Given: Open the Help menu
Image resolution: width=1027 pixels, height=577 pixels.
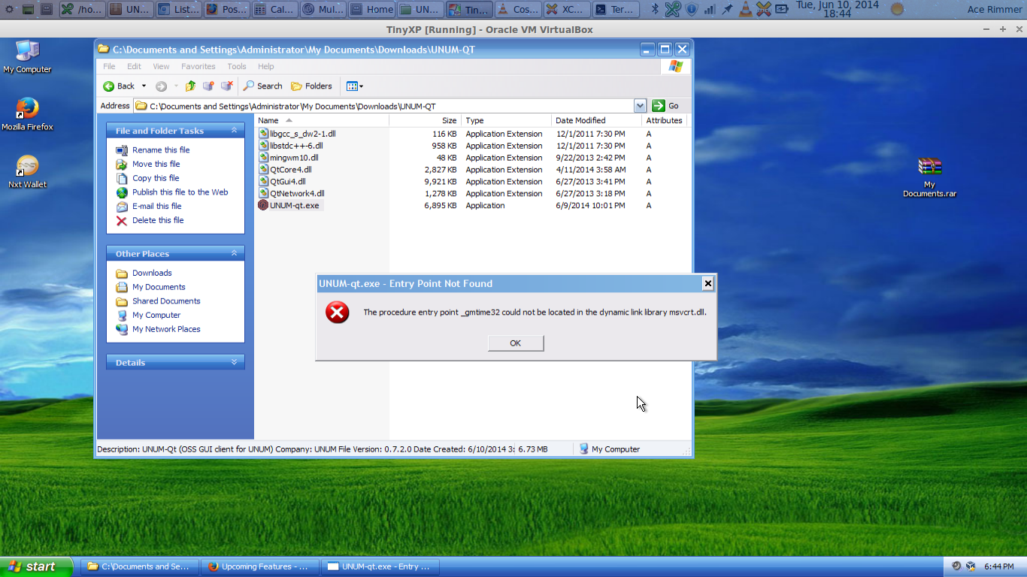Looking at the screenshot, I should click(266, 66).
